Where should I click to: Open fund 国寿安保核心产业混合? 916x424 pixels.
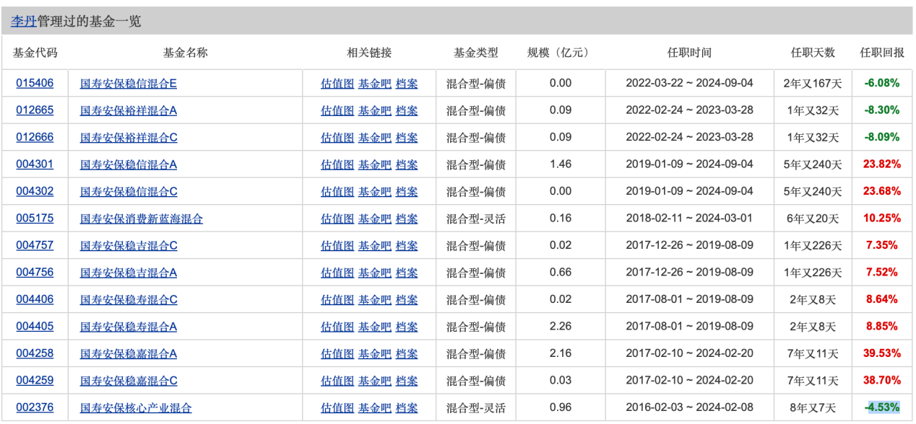click(136, 408)
